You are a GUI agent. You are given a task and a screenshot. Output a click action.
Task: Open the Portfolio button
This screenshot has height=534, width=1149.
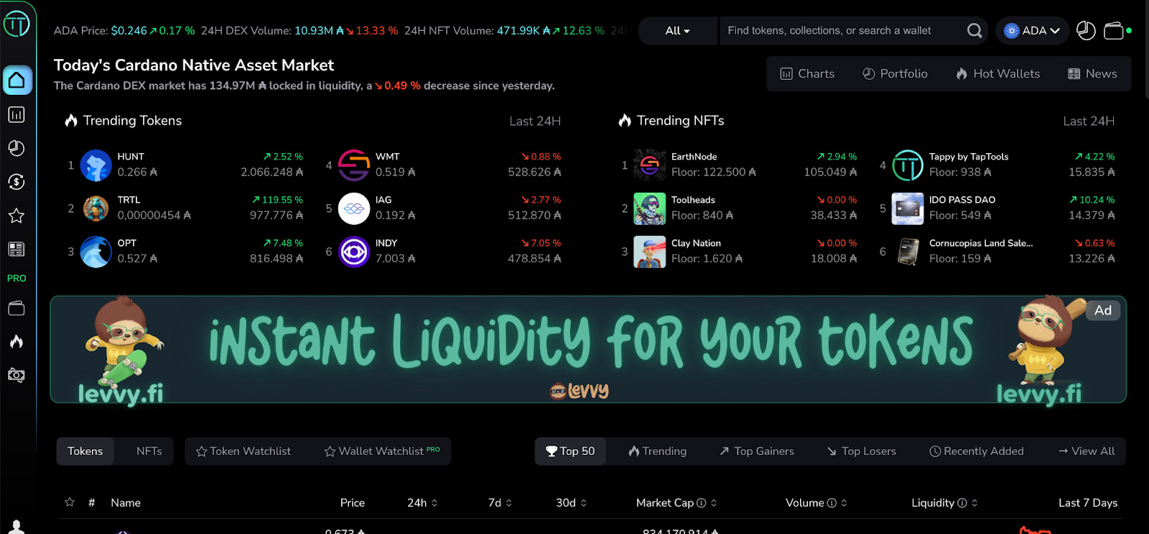(895, 74)
